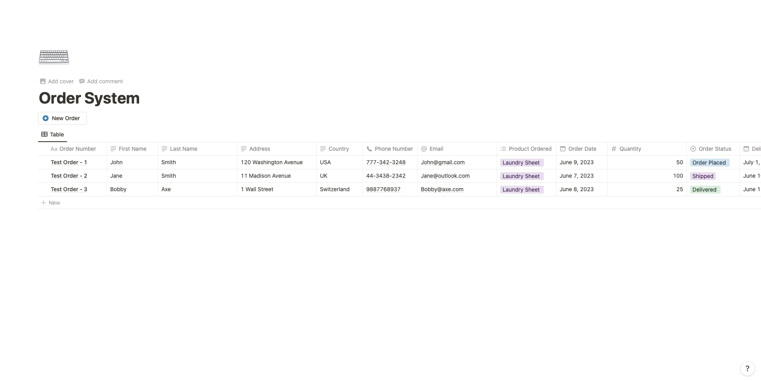Click the phone icon in Phone Number header
Screen dimensions: 761x382
click(x=369, y=149)
